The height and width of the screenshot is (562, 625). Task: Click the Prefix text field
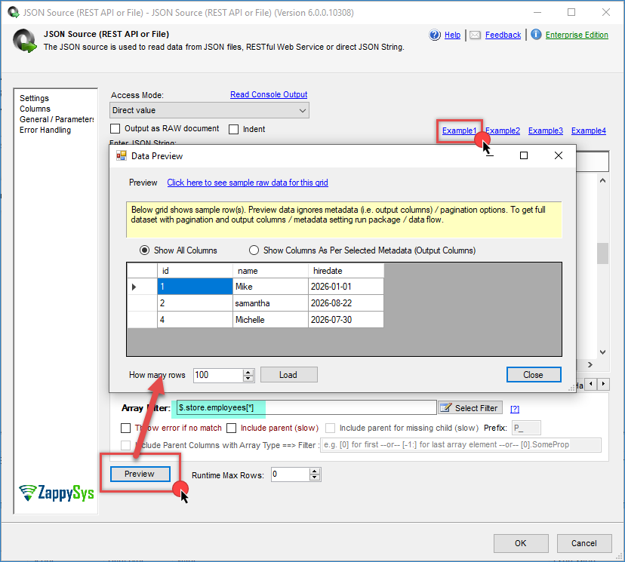pyautogui.click(x=526, y=428)
